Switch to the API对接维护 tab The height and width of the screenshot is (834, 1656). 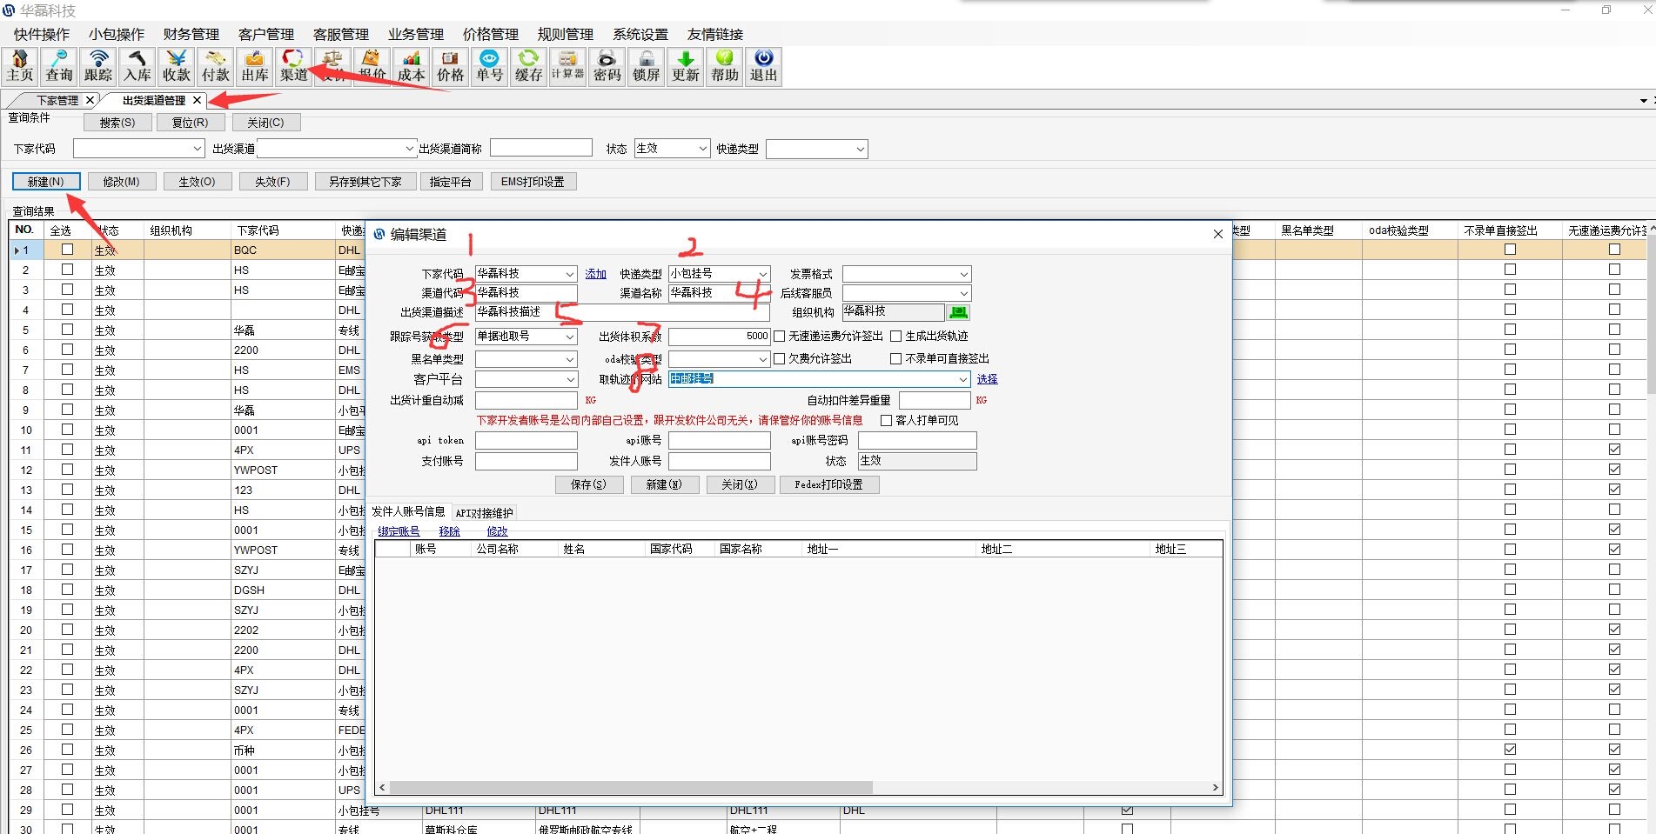(484, 513)
